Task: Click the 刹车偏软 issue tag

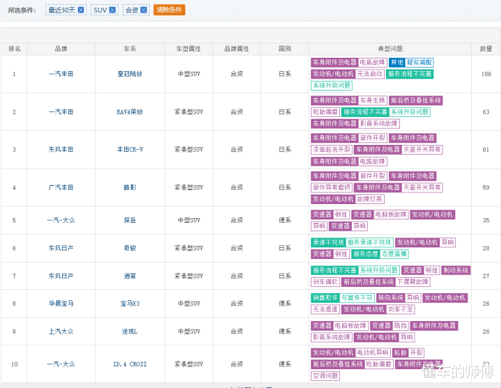Action: click(325, 281)
